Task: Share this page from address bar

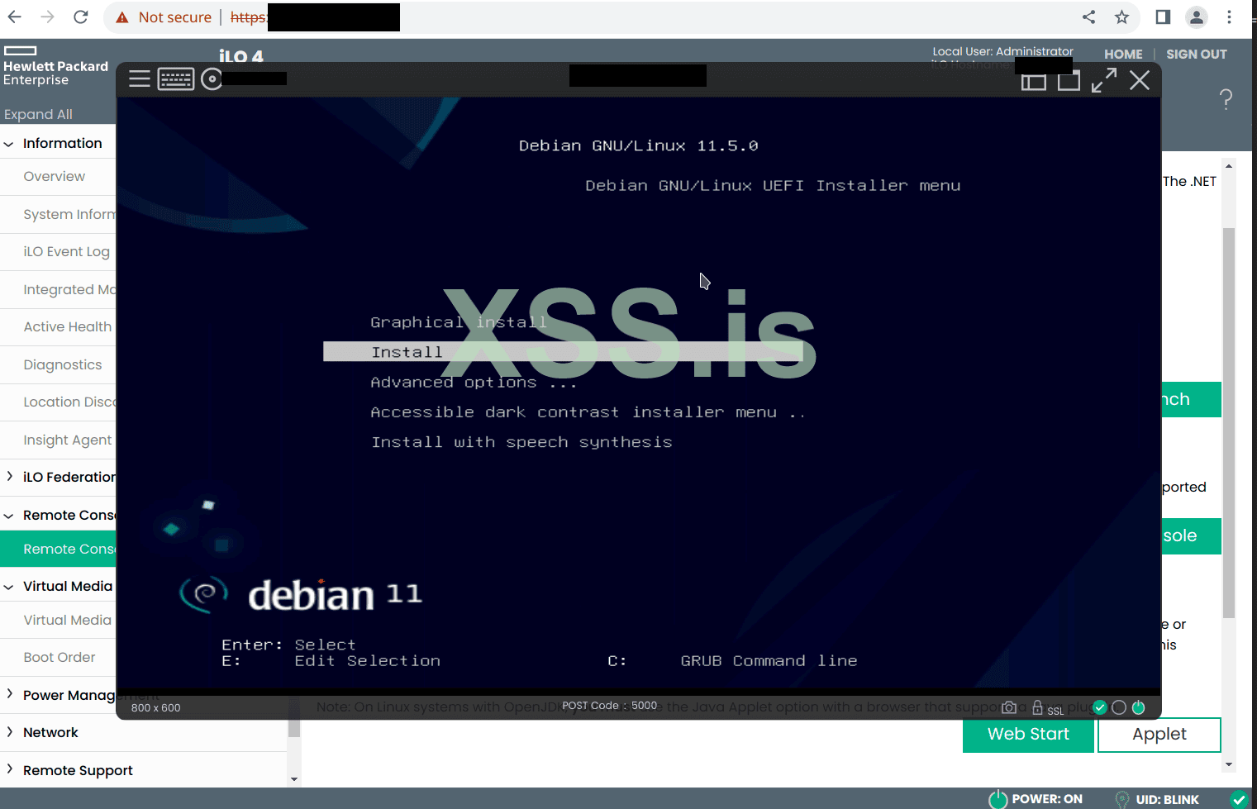Action: click(x=1089, y=17)
